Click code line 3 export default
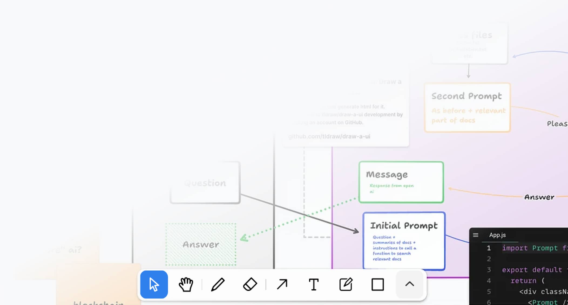The width and height of the screenshot is (568, 305). tap(535, 270)
